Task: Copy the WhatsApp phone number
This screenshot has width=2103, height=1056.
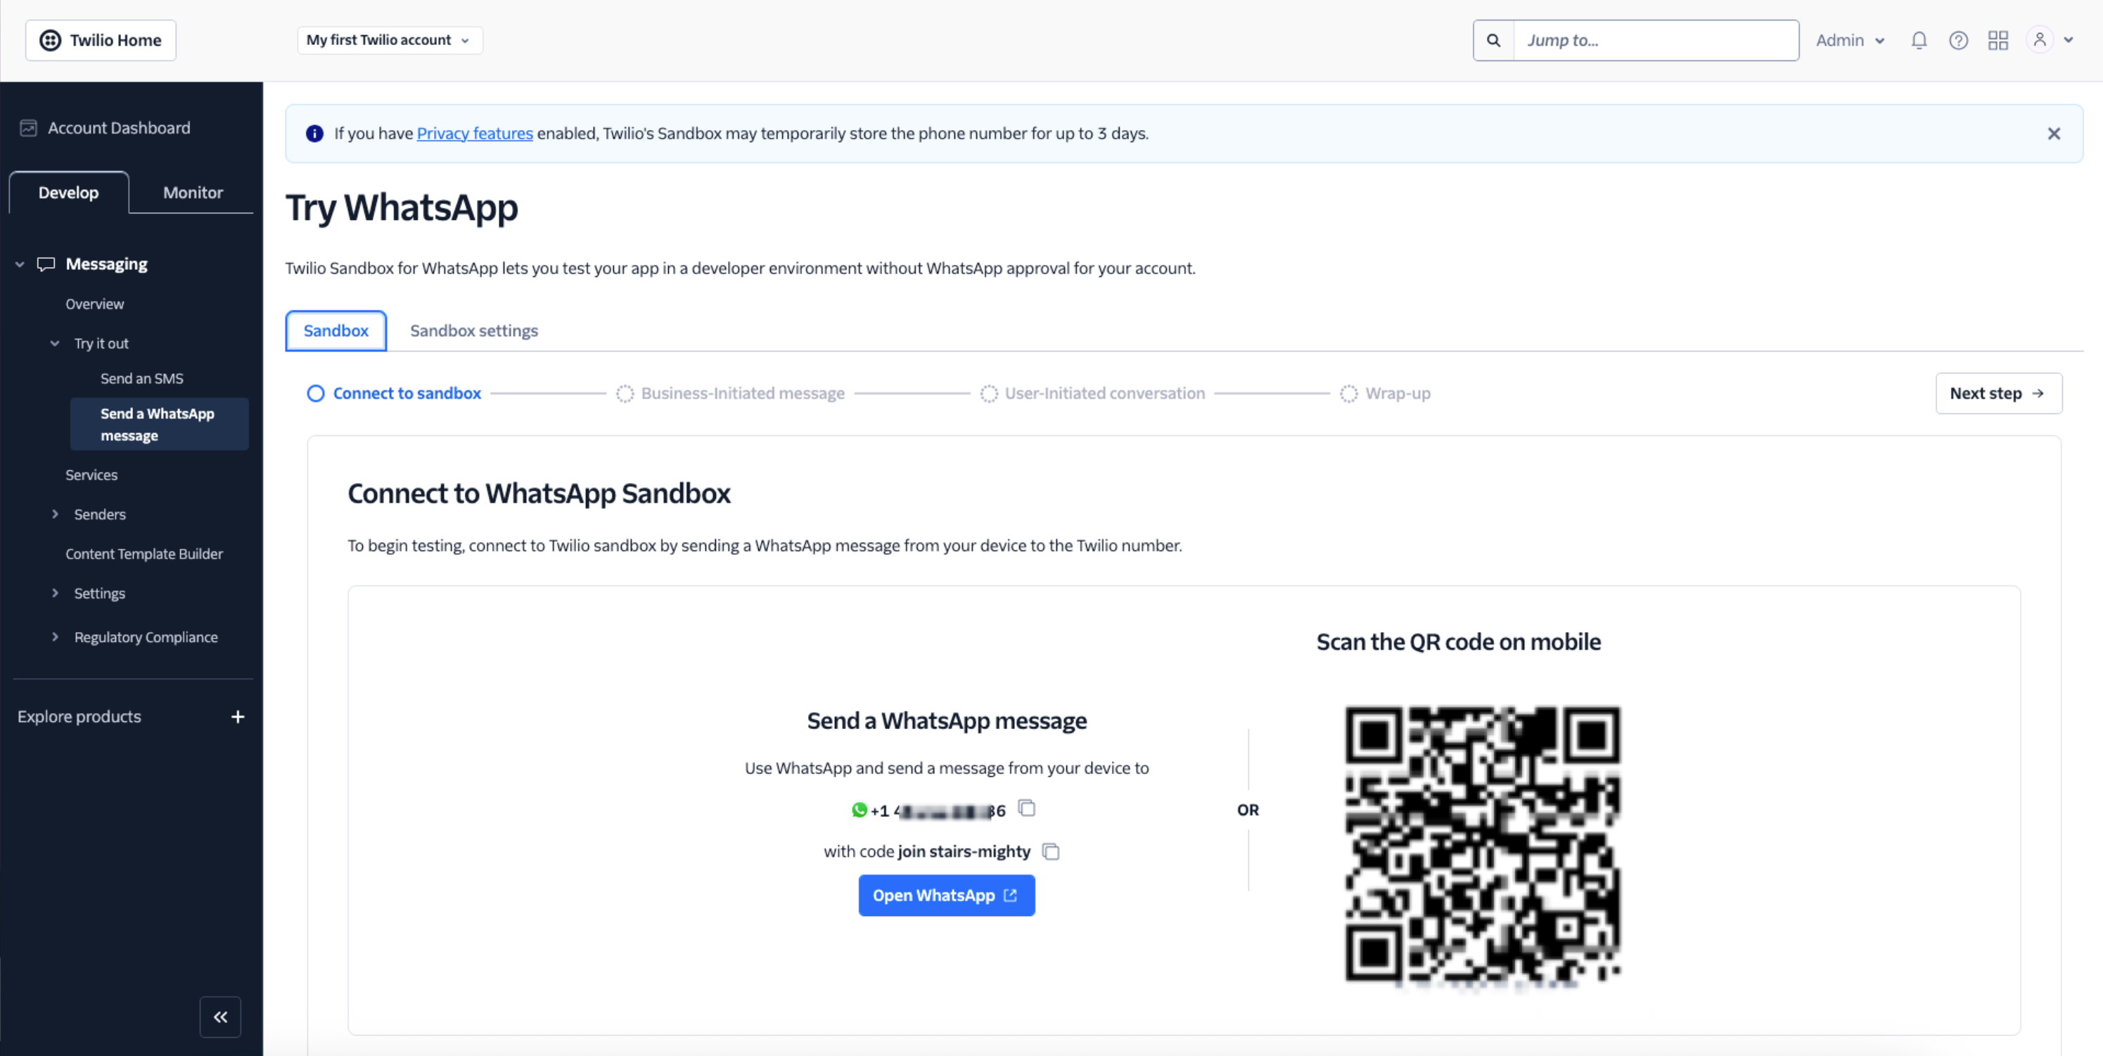Action: (x=1027, y=809)
